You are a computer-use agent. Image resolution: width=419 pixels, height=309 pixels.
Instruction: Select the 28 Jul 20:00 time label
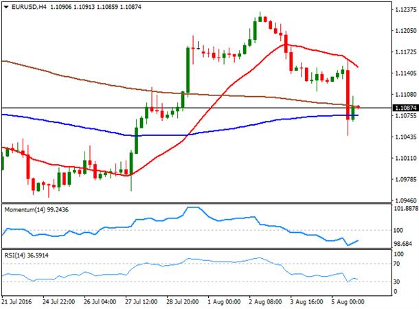pos(183,302)
